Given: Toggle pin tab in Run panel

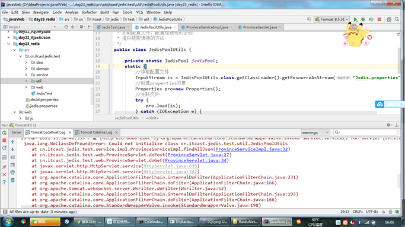Looking at the screenshot, I should [4, 167].
